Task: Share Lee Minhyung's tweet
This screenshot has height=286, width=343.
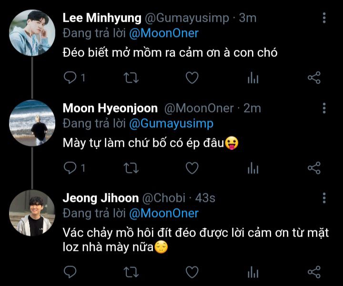Action: coord(314,77)
